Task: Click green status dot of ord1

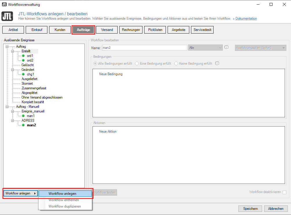Action: coord(23,56)
